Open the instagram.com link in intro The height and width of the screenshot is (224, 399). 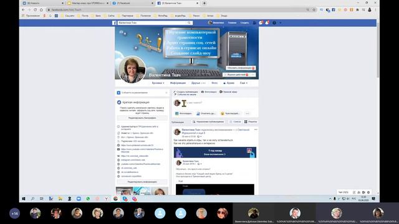(133, 160)
